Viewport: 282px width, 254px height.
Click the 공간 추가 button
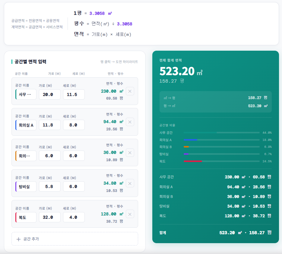pos(75,239)
